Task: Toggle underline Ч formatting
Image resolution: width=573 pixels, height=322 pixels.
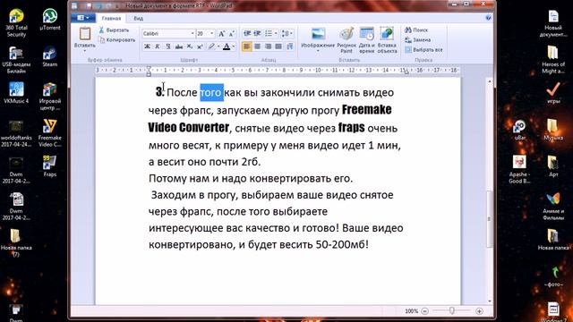Action: coord(167,47)
